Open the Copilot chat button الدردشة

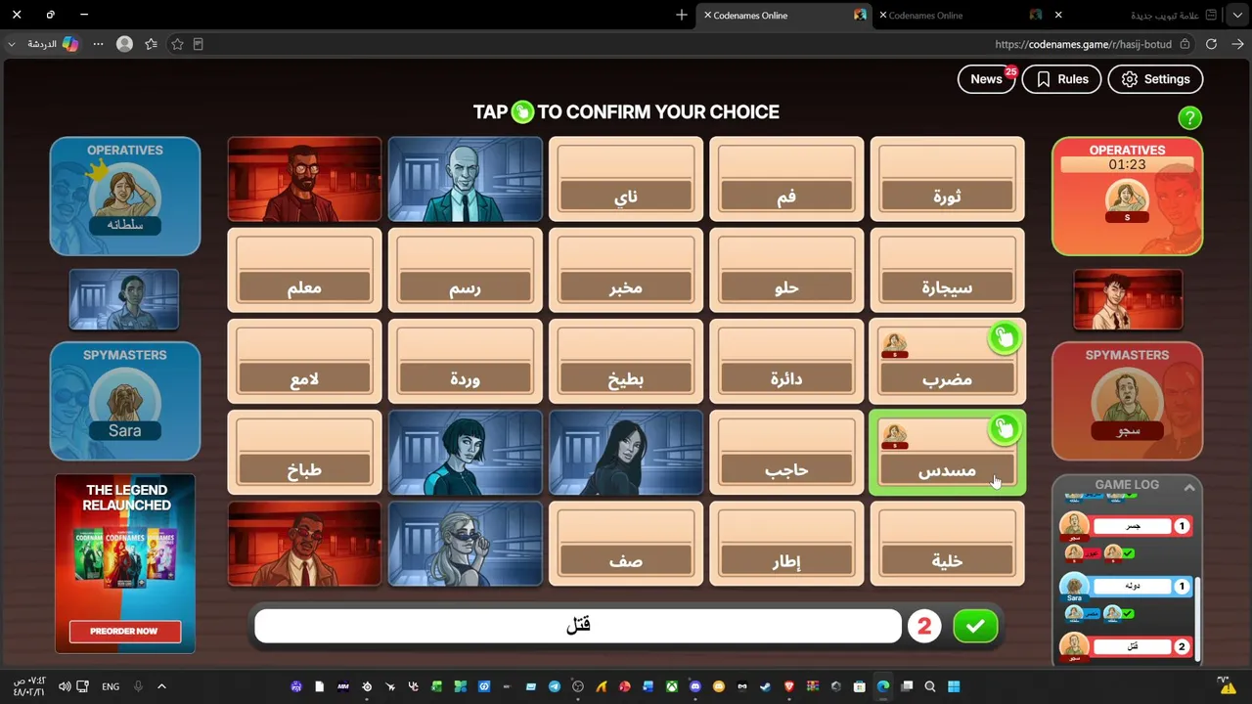[53, 44]
